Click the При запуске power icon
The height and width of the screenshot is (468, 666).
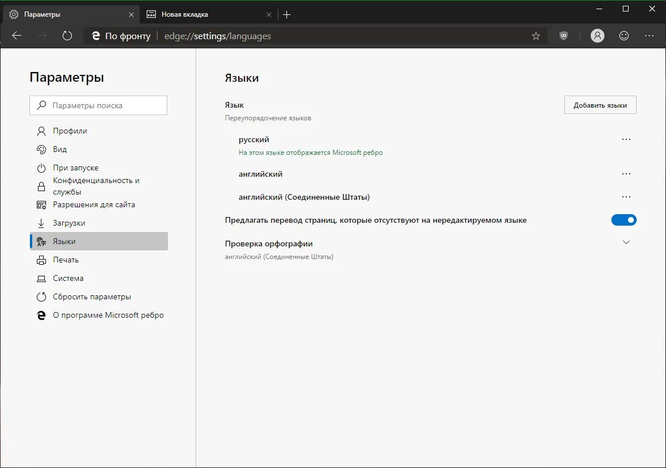pyautogui.click(x=41, y=168)
